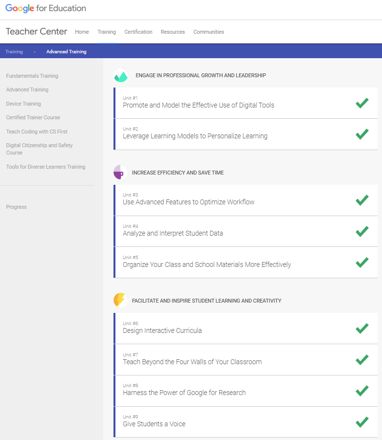Click green checkmark for Design Interactive Curricula
Screen dimensions: 382x440
(362, 329)
